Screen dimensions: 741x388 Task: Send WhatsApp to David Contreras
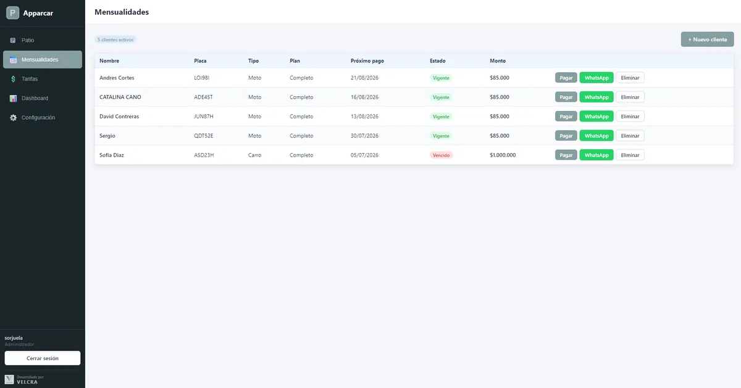pos(597,116)
